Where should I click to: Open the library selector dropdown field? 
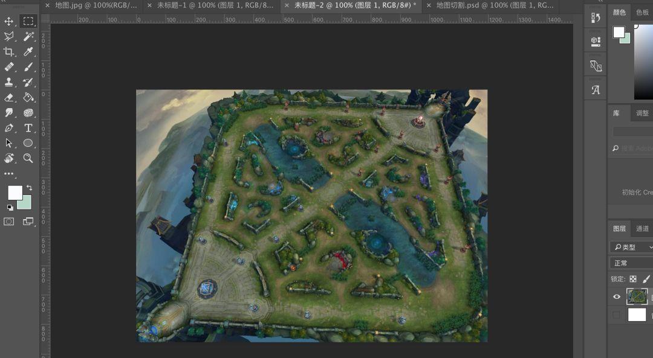pyautogui.click(x=633, y=132)
